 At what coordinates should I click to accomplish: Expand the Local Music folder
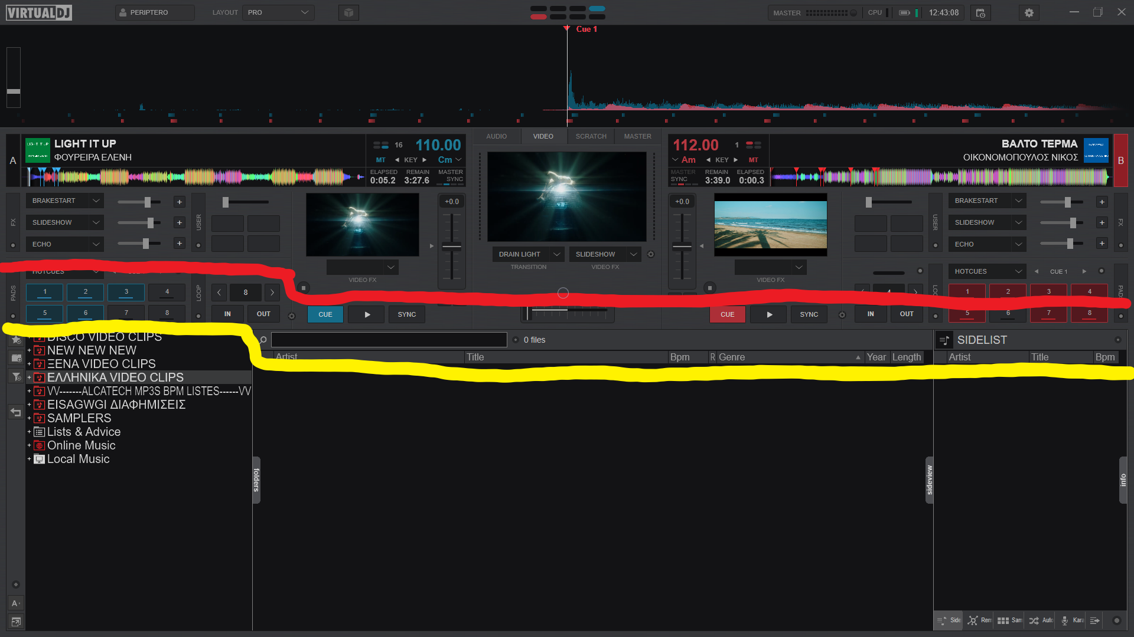point(29,459)
